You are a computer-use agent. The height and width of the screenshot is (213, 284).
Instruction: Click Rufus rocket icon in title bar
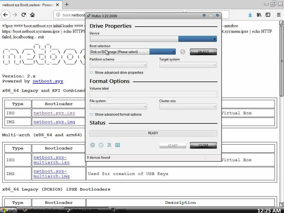pyautogui.click(x=88, y=16)
